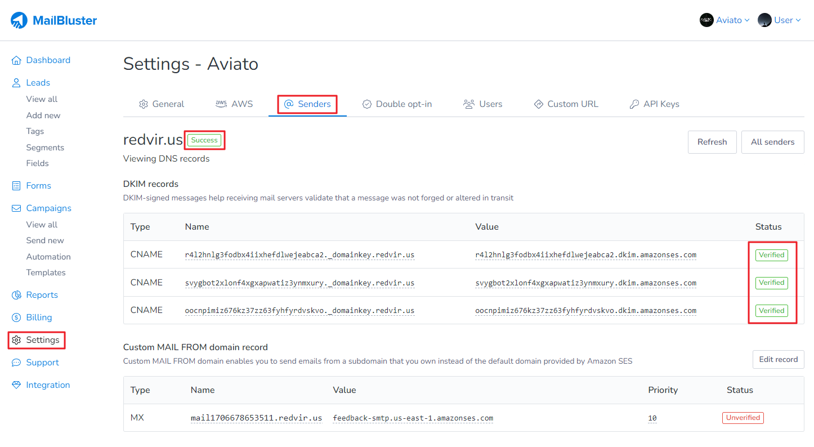This screenshot has height=447, width=814.
Task: Open the Forms sidebar section
Action: pos(38,186)
